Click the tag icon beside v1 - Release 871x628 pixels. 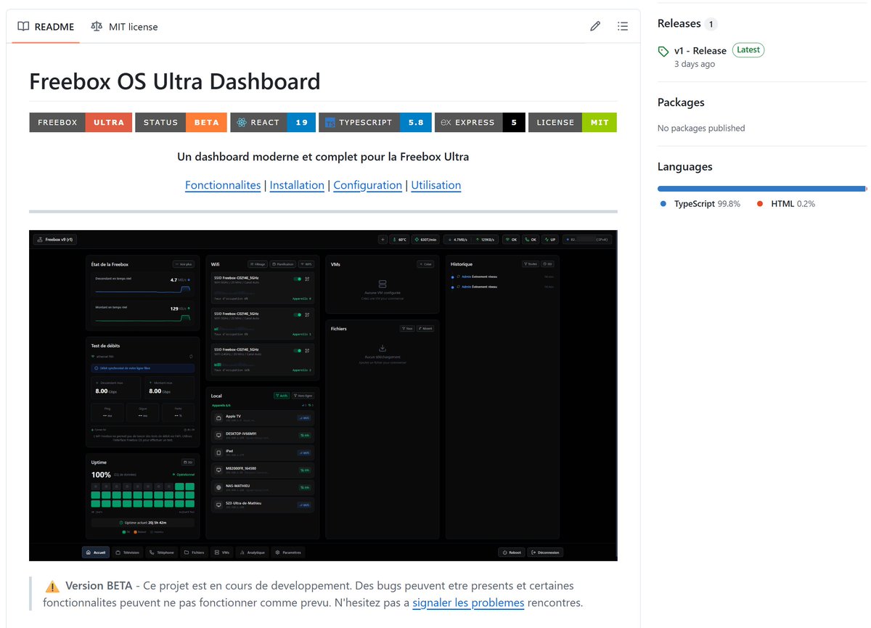pos(663,52)
